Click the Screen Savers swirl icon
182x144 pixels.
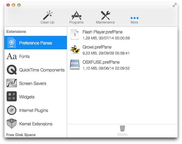point(12,83)
